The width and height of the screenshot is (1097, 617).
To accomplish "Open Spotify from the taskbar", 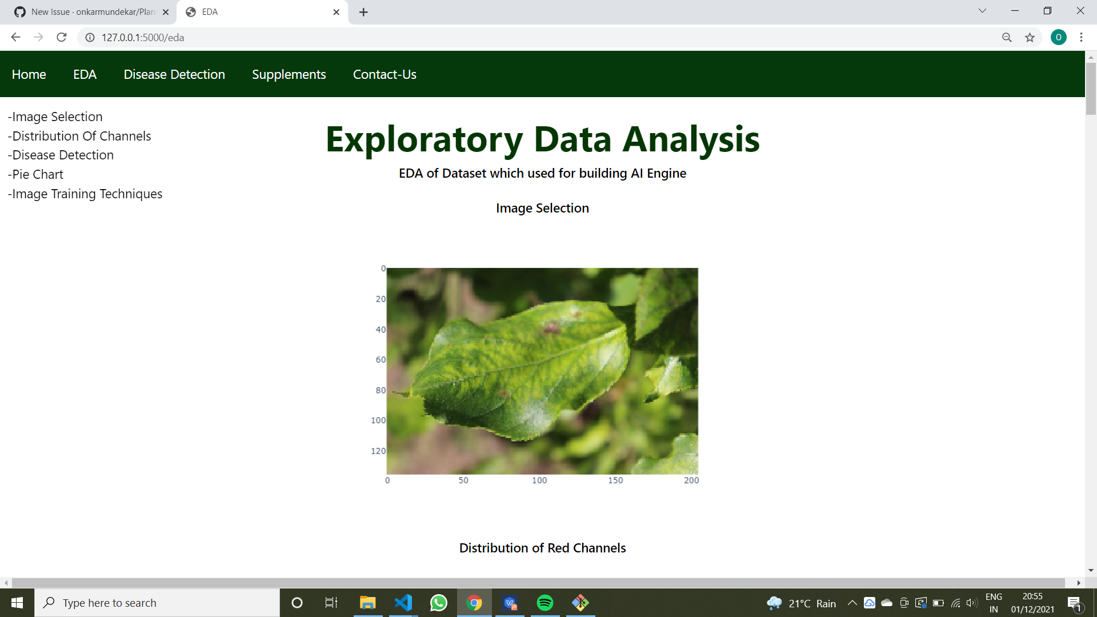I will click(x=545, y=602).
